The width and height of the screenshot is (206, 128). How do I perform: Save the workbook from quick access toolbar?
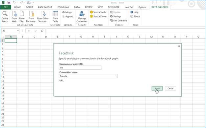pyautogui.click(x=9, y=2)
